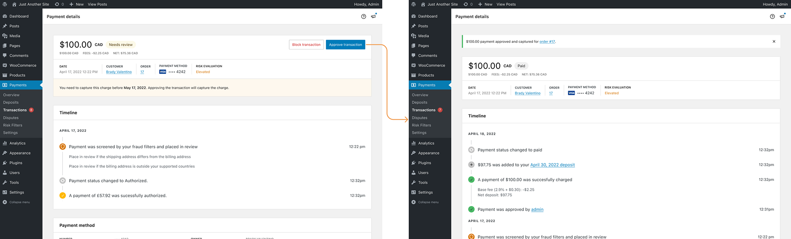Open order 17 link in right window
The width and height of the screenshot is (791, 239).
pyautogui.click(x=551, y=93)
